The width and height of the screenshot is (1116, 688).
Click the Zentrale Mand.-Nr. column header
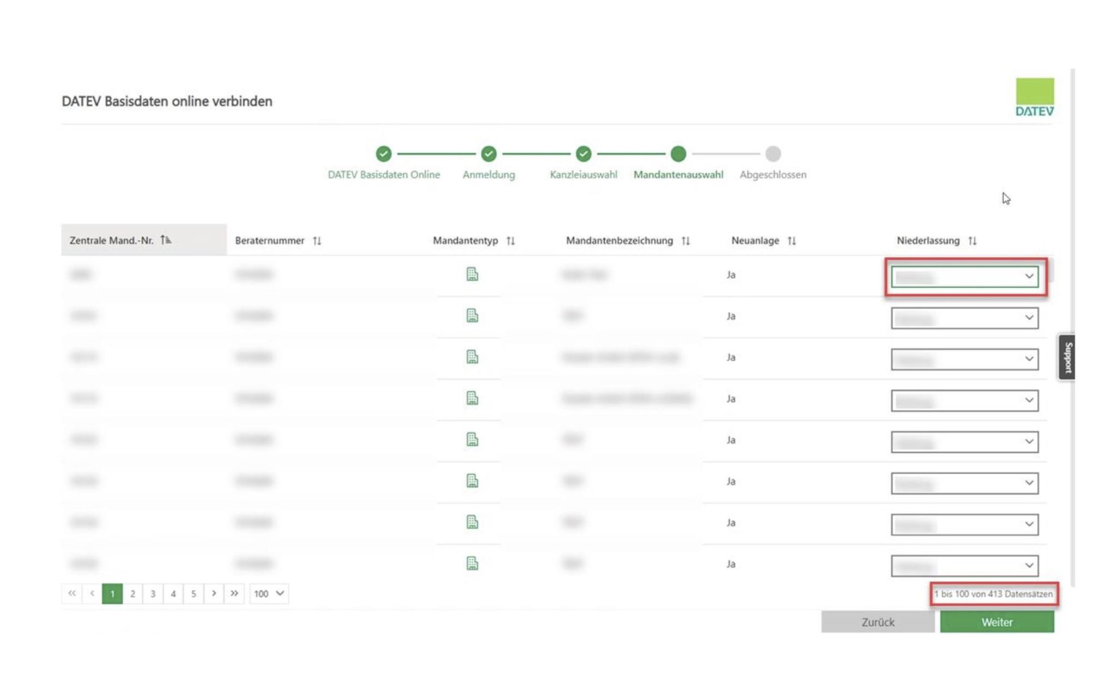tap(144, 240)
